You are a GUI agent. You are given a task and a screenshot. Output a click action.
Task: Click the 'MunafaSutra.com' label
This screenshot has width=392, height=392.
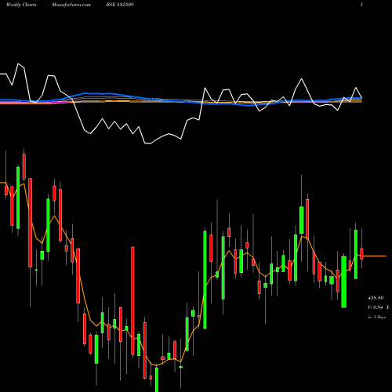(x=71, y=5)
